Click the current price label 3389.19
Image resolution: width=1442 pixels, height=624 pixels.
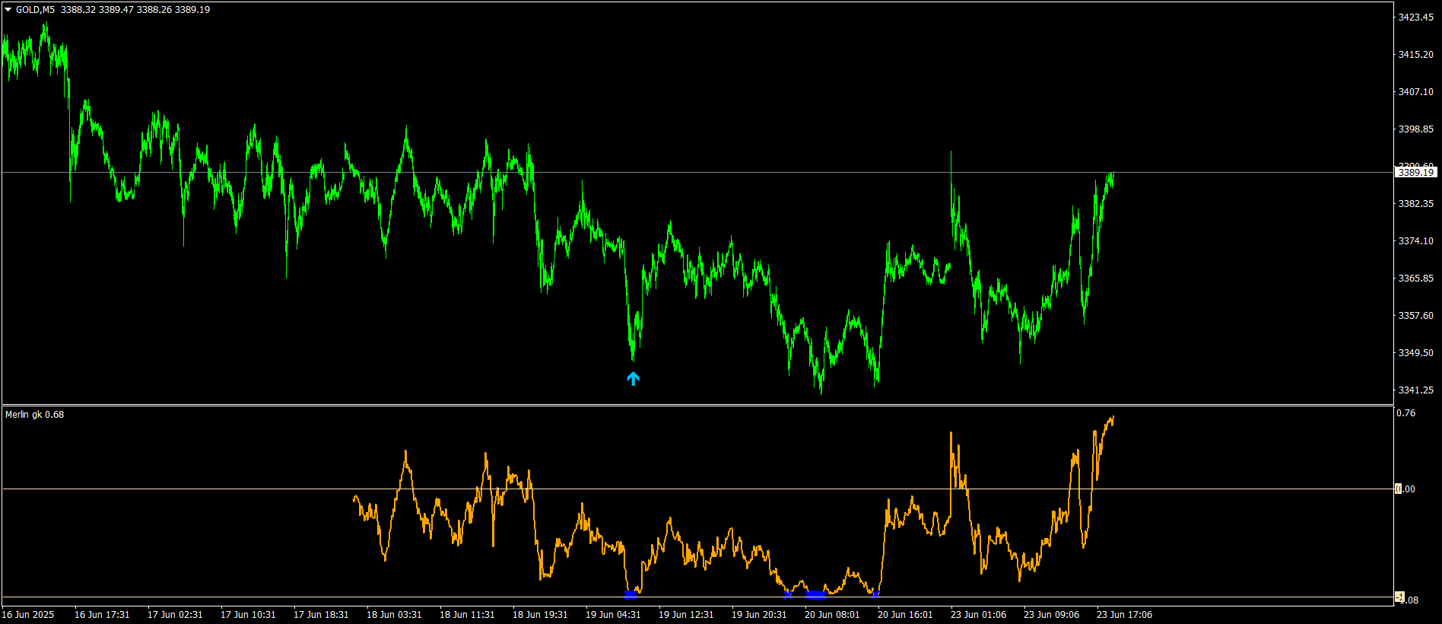pyautogui.click(x=1416, y=173)
